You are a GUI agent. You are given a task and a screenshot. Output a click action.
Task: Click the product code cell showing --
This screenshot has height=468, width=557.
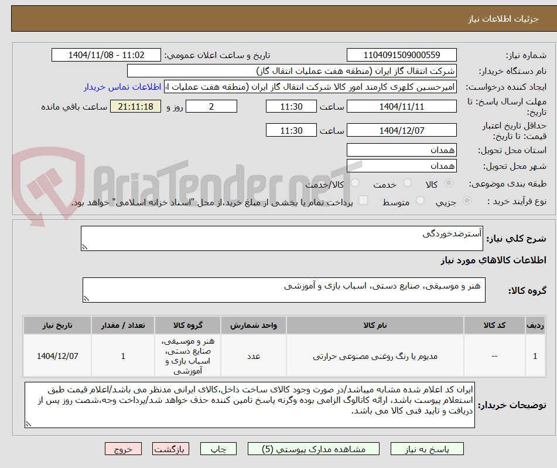tap(494, 356)
